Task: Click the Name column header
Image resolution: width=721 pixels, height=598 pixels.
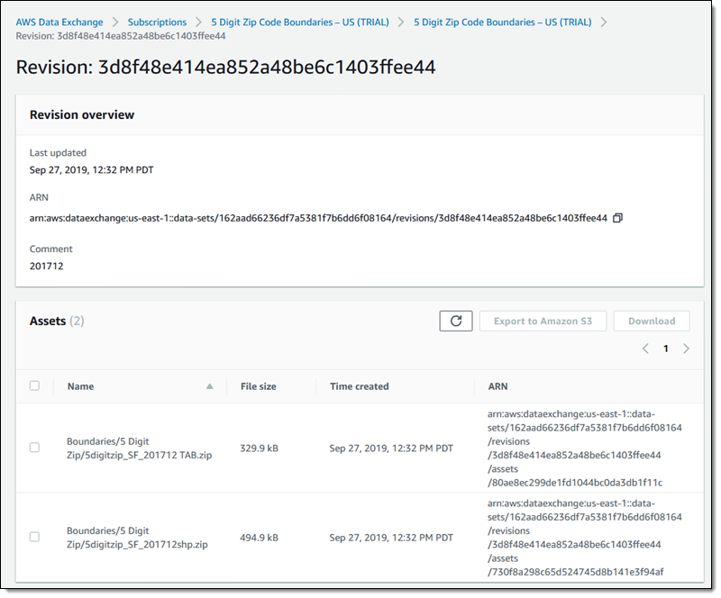Action: click(80, 386)
